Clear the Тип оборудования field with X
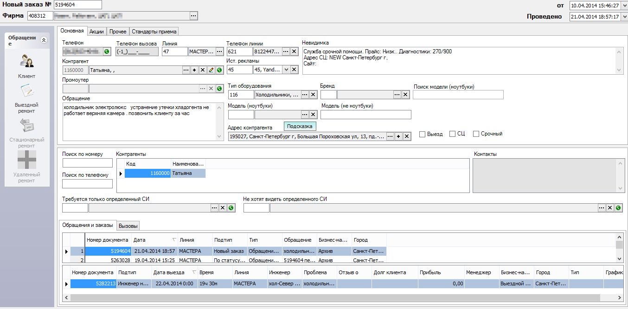628x309 pixels. point(313,95)
